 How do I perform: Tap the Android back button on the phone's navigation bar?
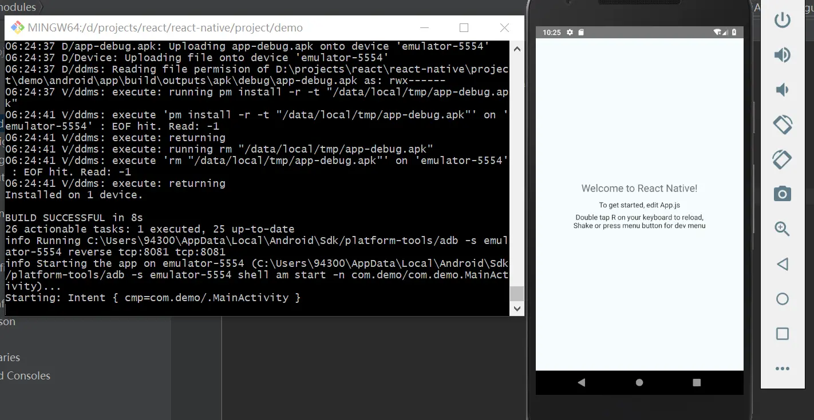pos(582,382)
